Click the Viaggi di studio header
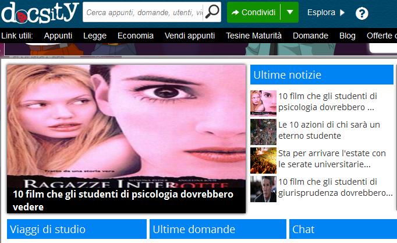Image resolution: width=397 pixels, height=243 pixels. (x=77, y=230)
